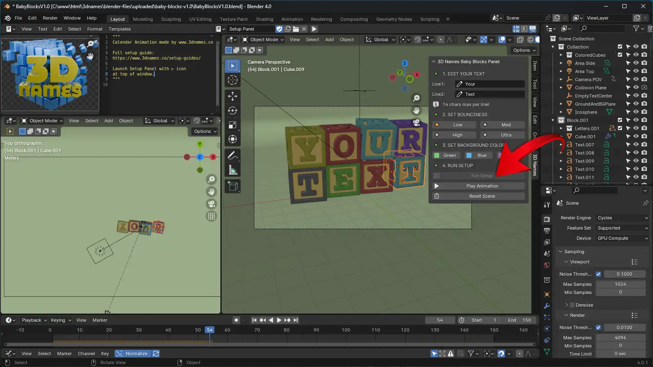Viewport: 653px width, 367px height.
Task: Open the Render menu
Action: tap(50, 18)
